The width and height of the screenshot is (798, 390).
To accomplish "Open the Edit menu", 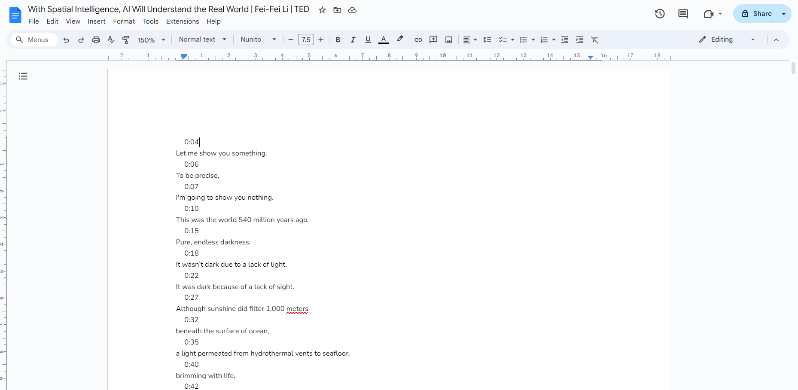I will pyautogui.click(x=52, y=21).
